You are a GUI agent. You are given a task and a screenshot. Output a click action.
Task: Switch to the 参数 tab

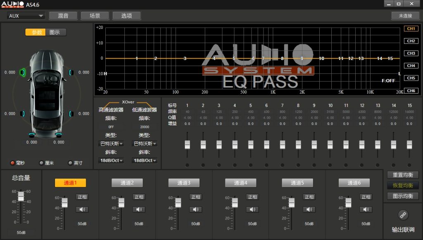36,32
